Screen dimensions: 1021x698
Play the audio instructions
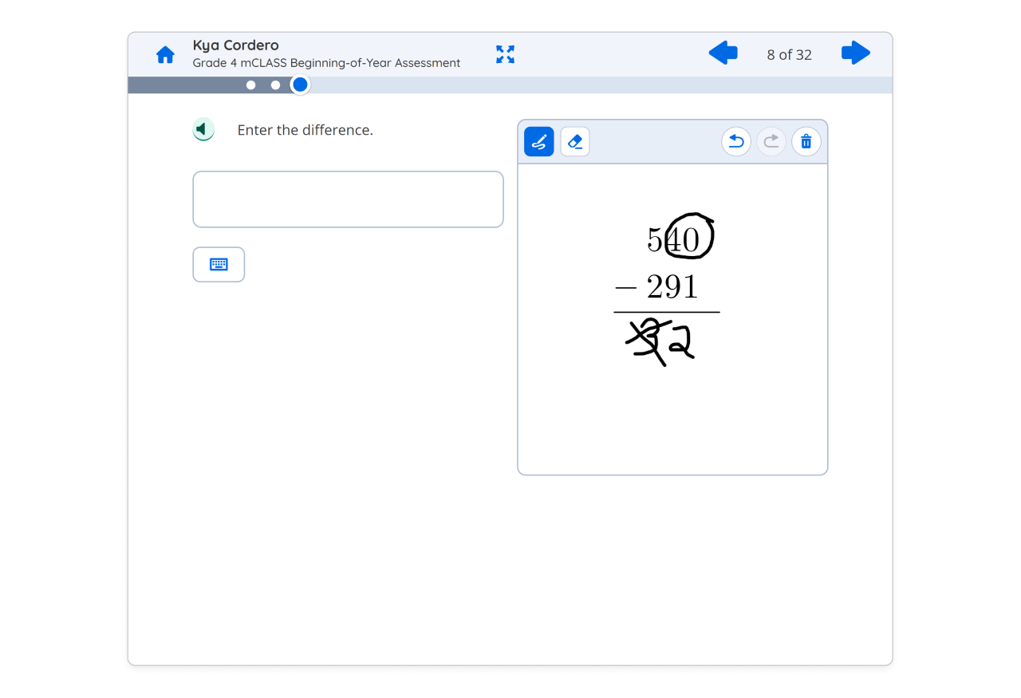tap(203, 129)
